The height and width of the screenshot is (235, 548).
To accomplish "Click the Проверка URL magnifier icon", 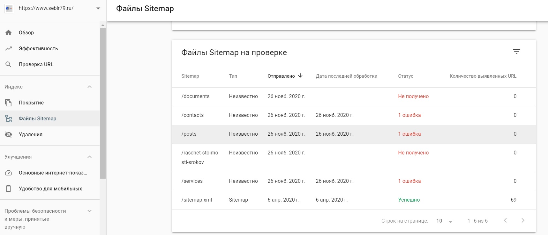I will [x=9, y=64].
